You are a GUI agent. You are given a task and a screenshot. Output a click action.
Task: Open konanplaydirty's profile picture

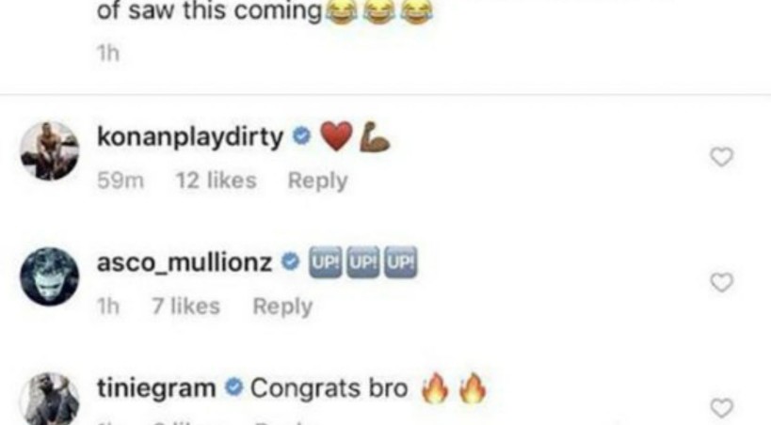coord(50,150)
